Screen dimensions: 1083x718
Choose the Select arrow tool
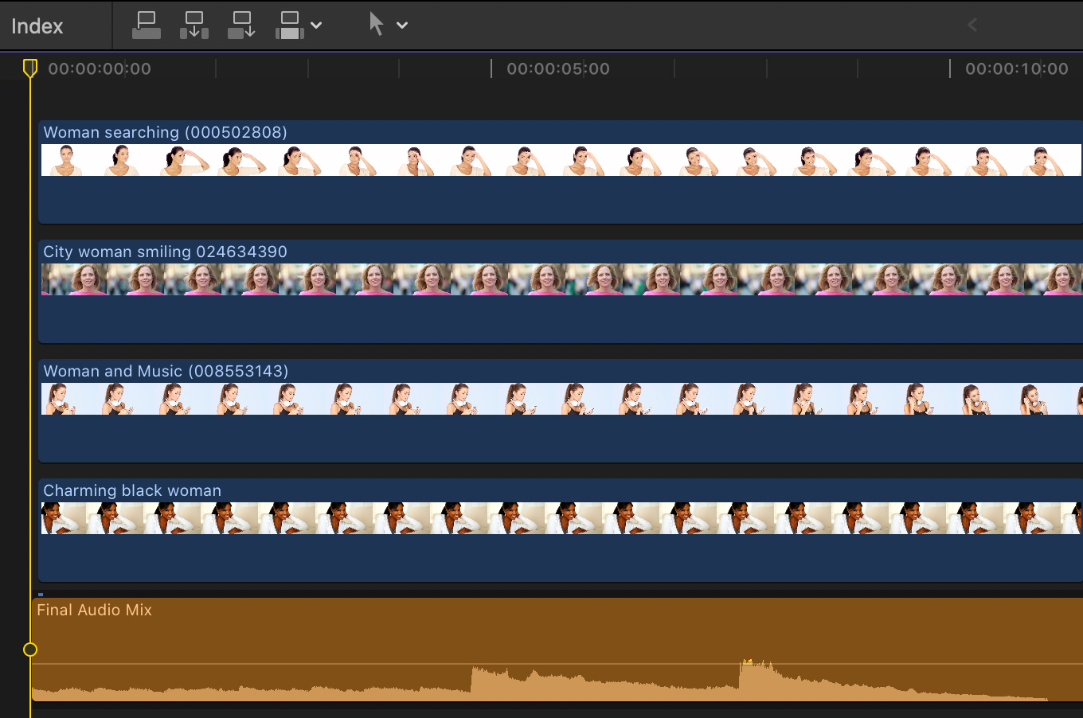[x=377, y=24]
